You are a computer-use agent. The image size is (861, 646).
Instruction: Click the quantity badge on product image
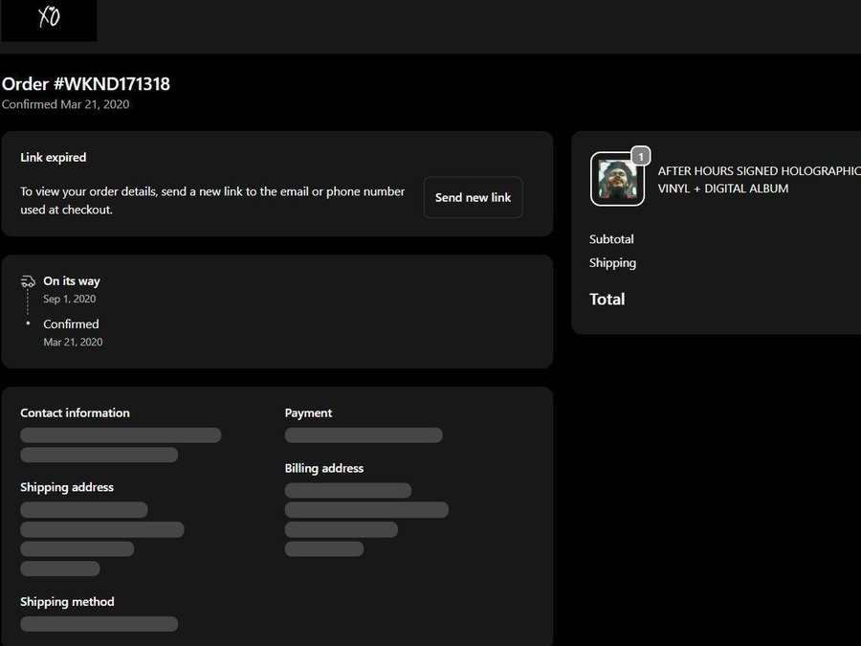click(x=641, y=156)
